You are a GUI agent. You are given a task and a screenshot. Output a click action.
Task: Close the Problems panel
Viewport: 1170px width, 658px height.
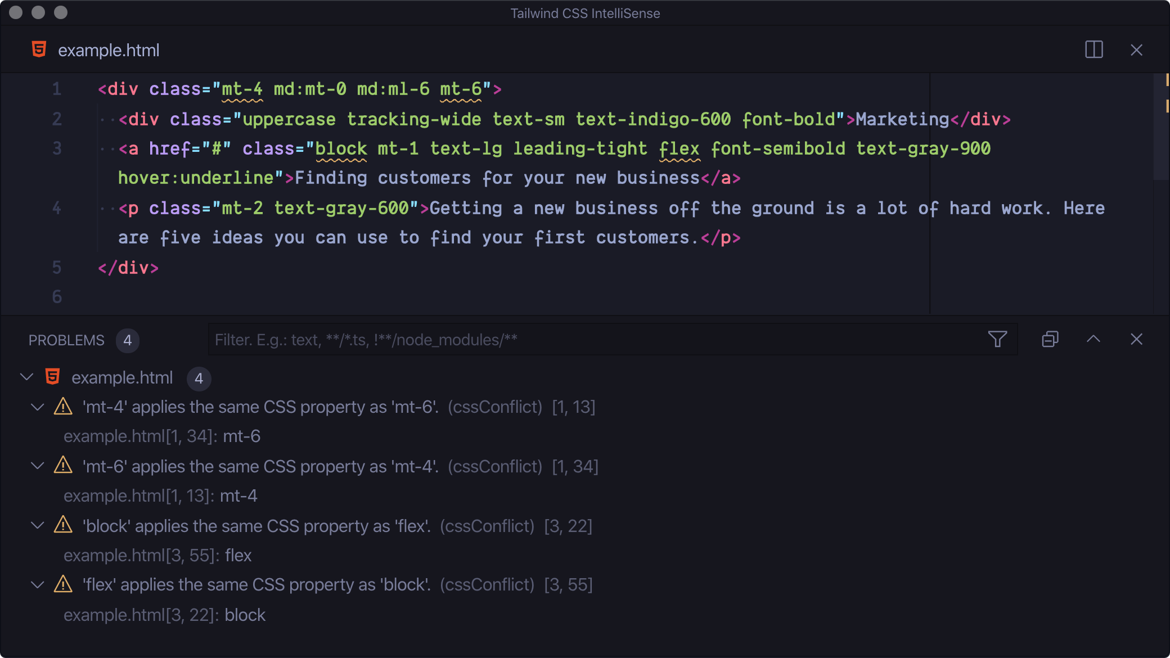[1137, 339]
